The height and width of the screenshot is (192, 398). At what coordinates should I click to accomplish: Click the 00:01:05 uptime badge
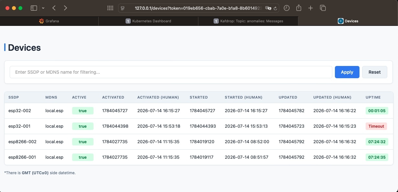pyautogui.click(x=377, y=111)
